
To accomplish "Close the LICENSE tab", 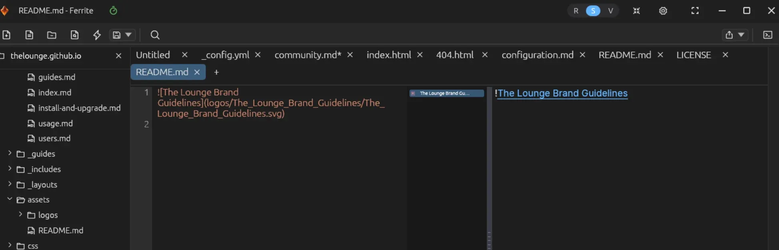I will pyautogui.click(x=725, y=55).
